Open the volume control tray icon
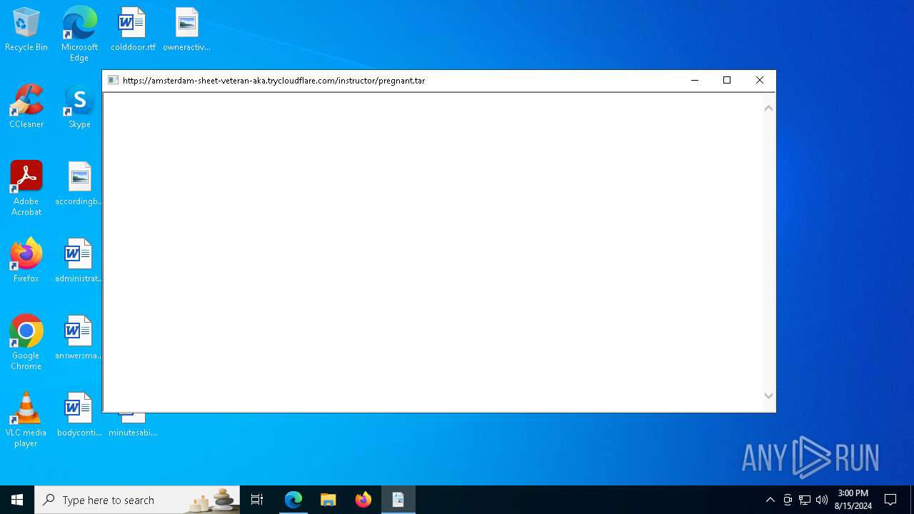Viewport: 914px width, 514px height. pos(822,500)
